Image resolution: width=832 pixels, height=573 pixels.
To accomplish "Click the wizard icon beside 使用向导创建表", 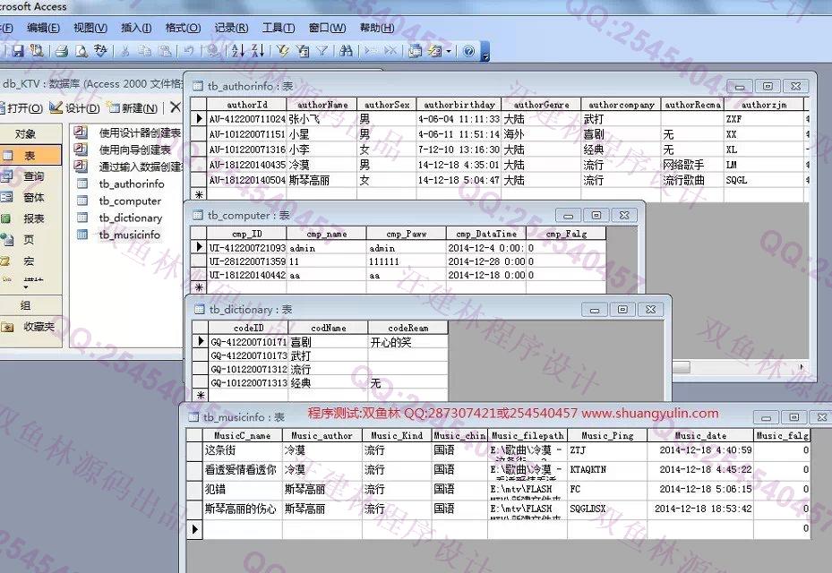I will (x=81, y=150).
